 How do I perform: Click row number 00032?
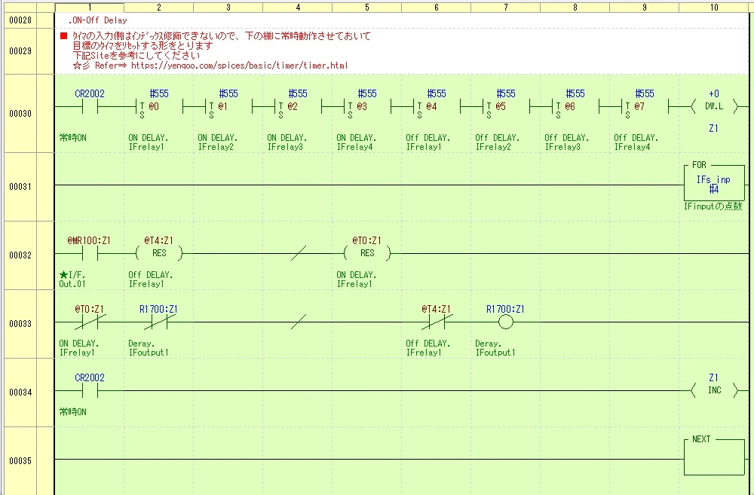tap(20, 255)
